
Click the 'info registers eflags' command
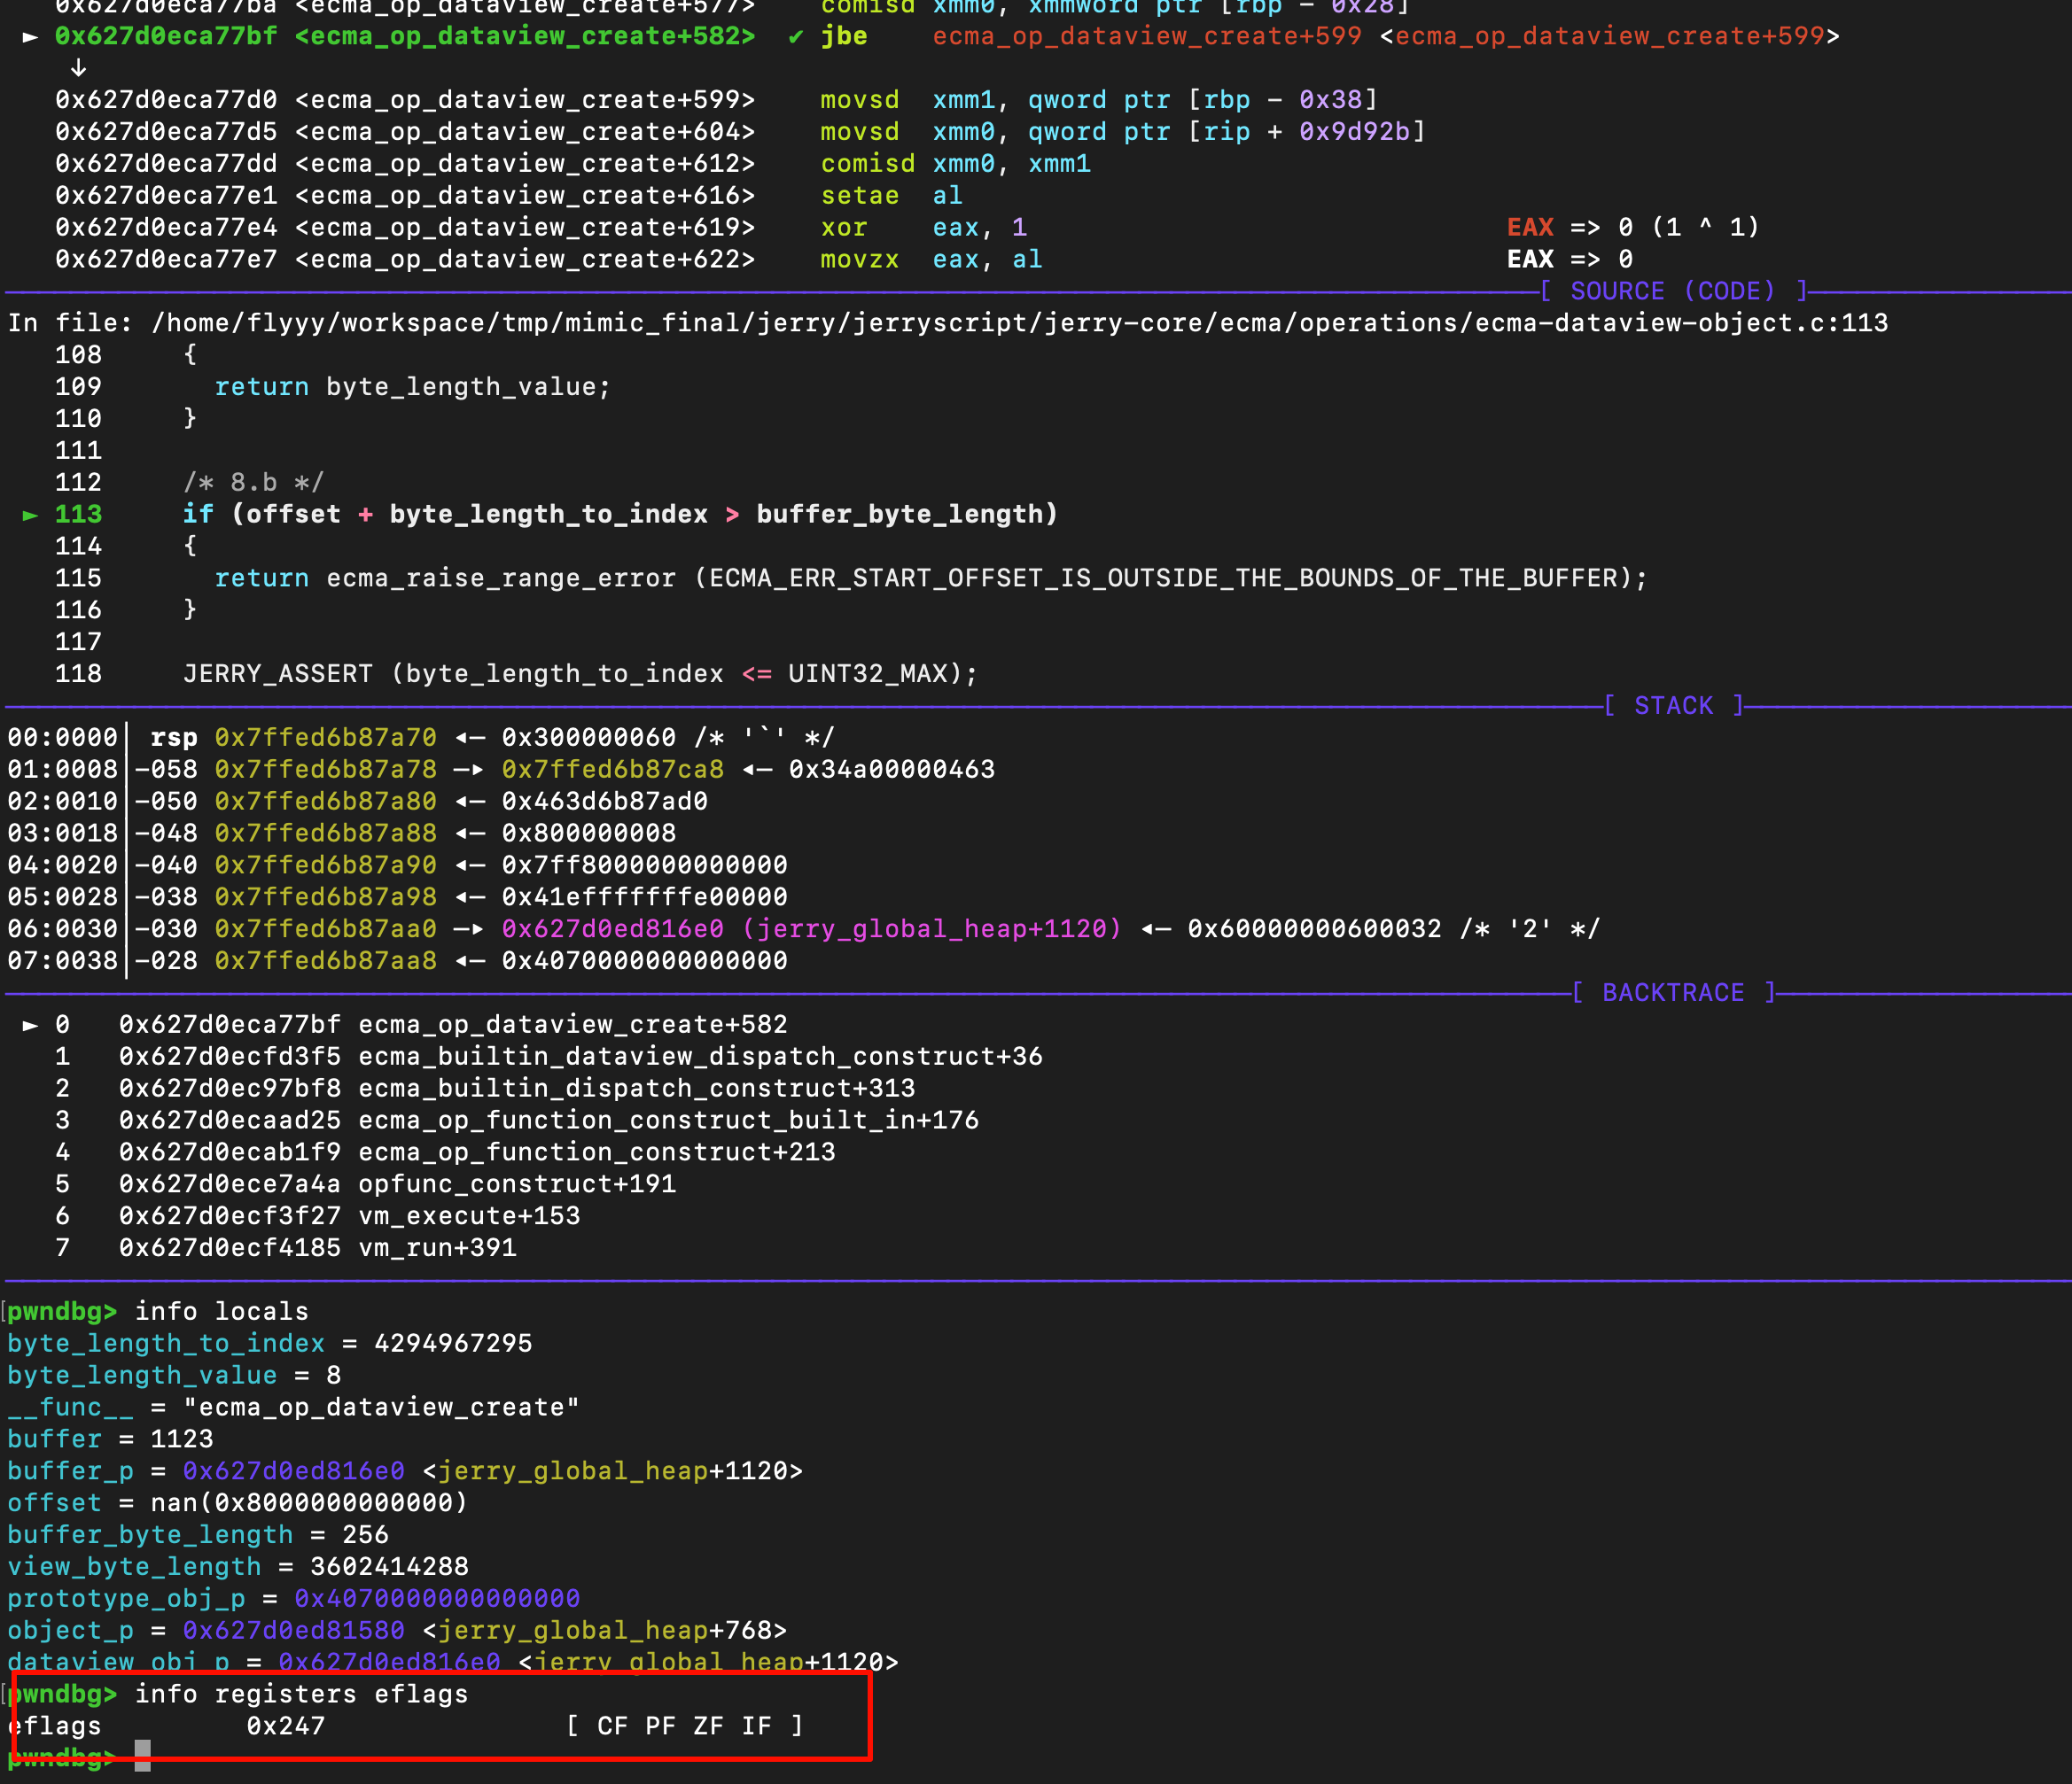point(301,1694)
